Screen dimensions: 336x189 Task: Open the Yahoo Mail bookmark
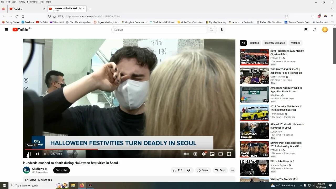tap(57, 22)
